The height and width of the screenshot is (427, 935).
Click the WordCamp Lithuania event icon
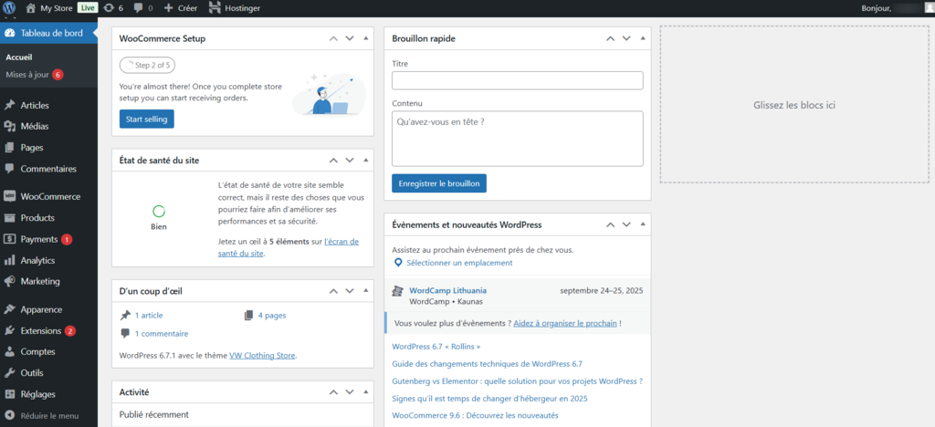398,291
